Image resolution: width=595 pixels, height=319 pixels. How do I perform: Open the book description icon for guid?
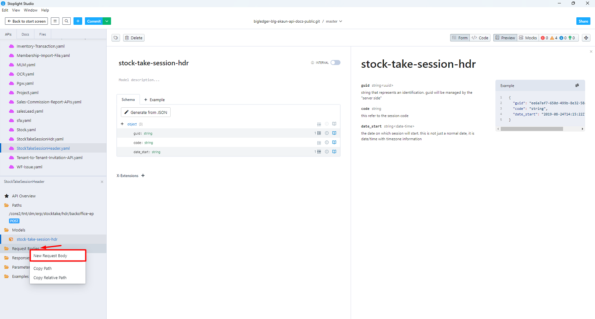[x=334, y=133]
